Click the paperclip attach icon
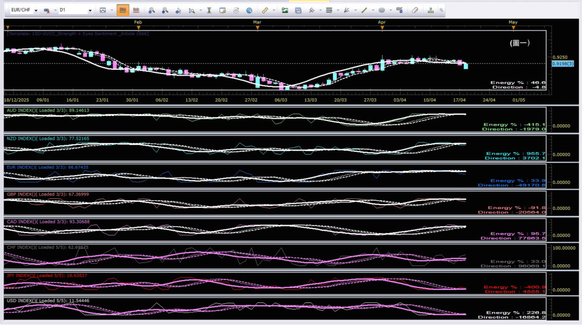The height and width of the screenshot is (325, 582). click(x=415, y=10)
